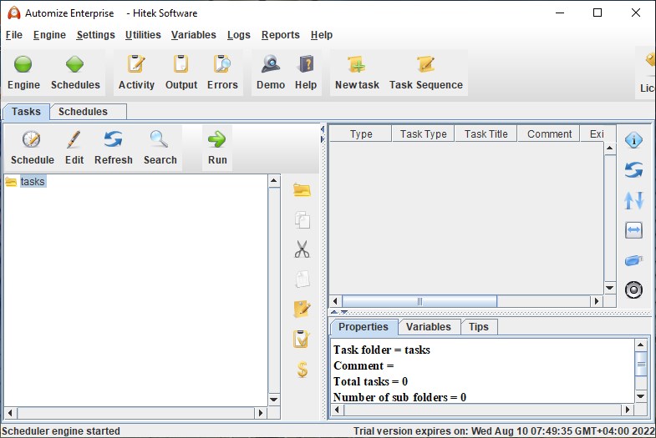Open the Utilities menu
This screenshot has height=438, width=656.
[143, 35]
